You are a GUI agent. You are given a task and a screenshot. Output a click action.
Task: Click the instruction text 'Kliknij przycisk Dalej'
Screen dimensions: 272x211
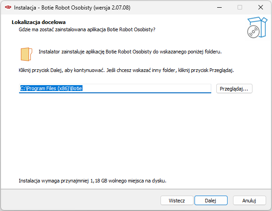pyautogui.click(x=126, y=70)
